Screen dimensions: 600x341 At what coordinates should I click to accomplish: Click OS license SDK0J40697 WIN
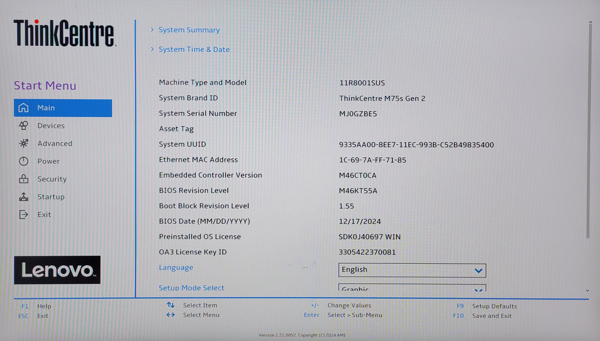(x=370, y=237)
